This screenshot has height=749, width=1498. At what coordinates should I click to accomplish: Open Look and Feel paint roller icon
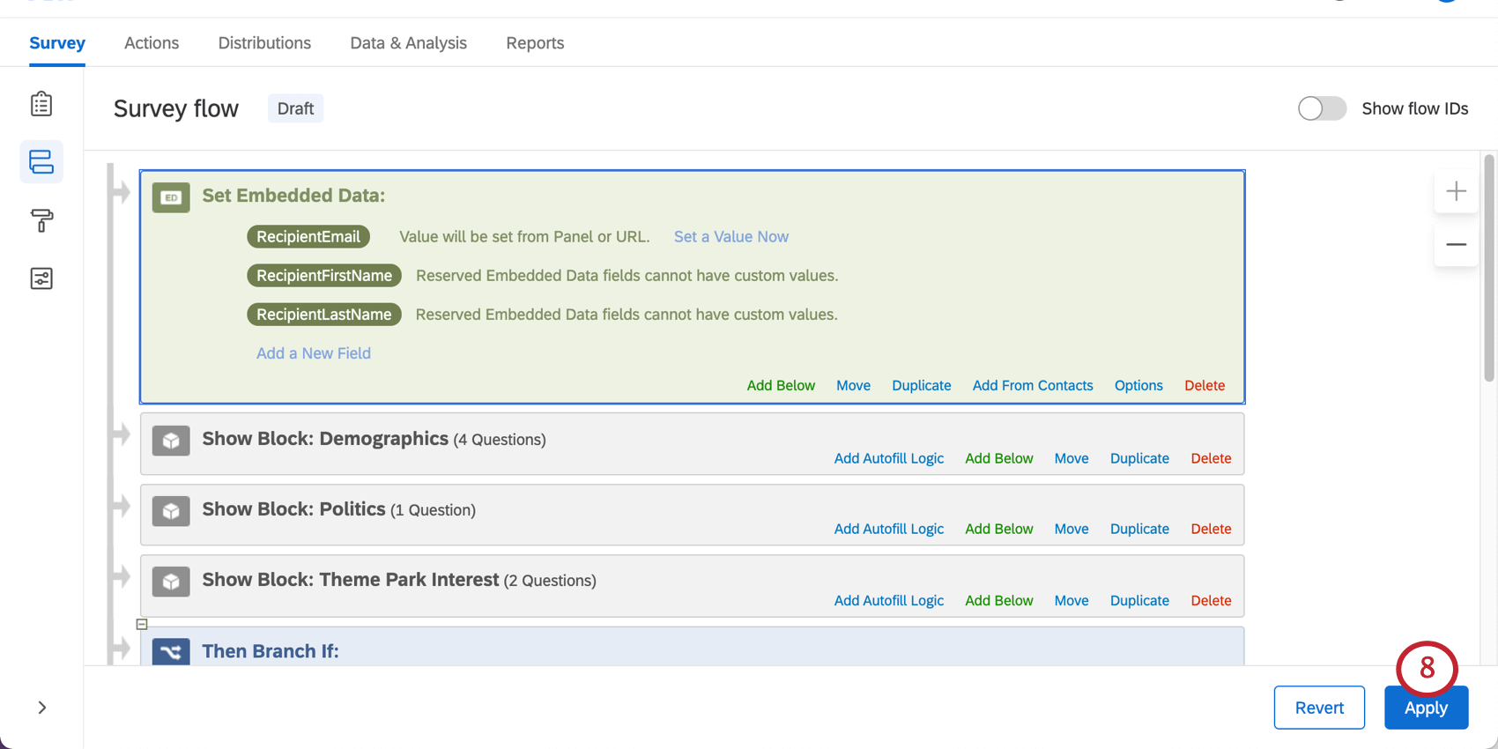point(41,220)
